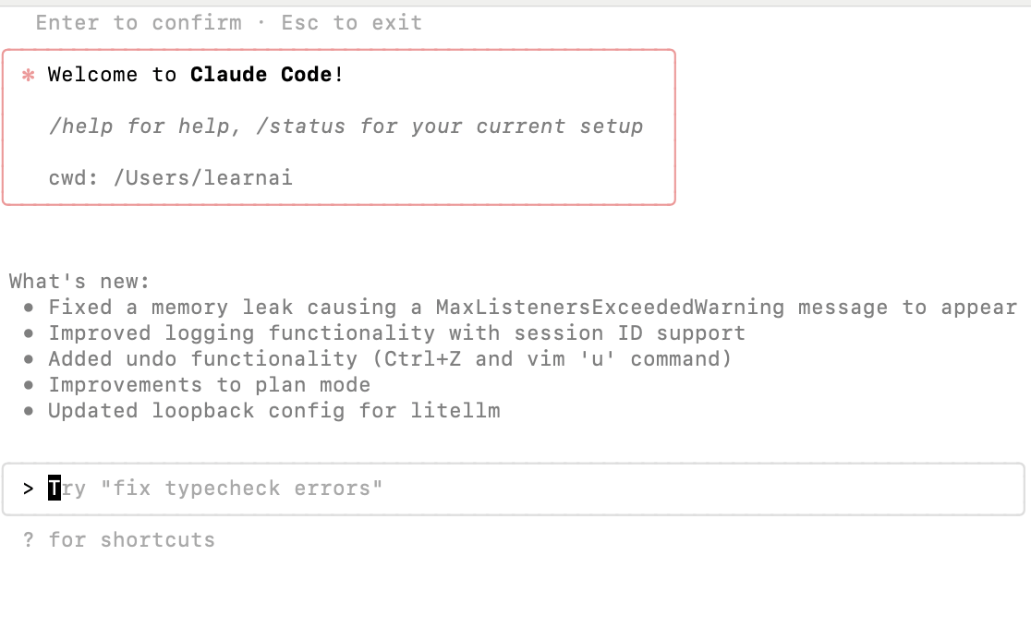The image size is (1031, 628).
Task: Click the cwd path /Users/learnai
Action: point(202,177)
